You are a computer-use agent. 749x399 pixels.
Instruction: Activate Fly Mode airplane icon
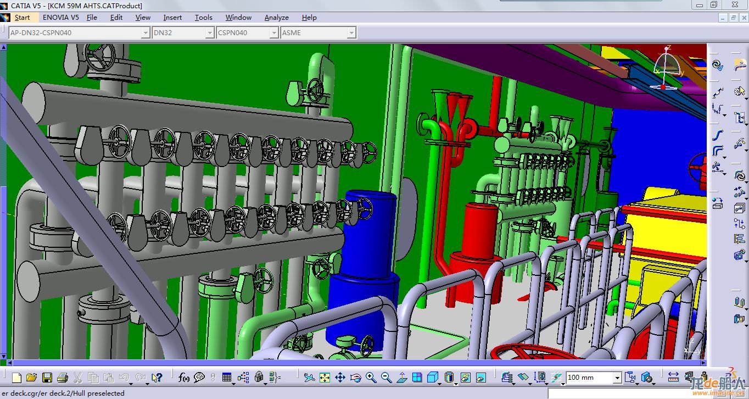click(310, 378)
